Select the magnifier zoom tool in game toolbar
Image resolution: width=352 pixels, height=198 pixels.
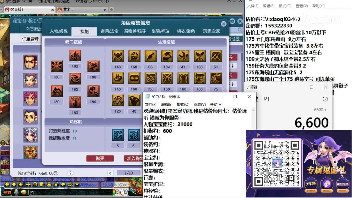35,184
